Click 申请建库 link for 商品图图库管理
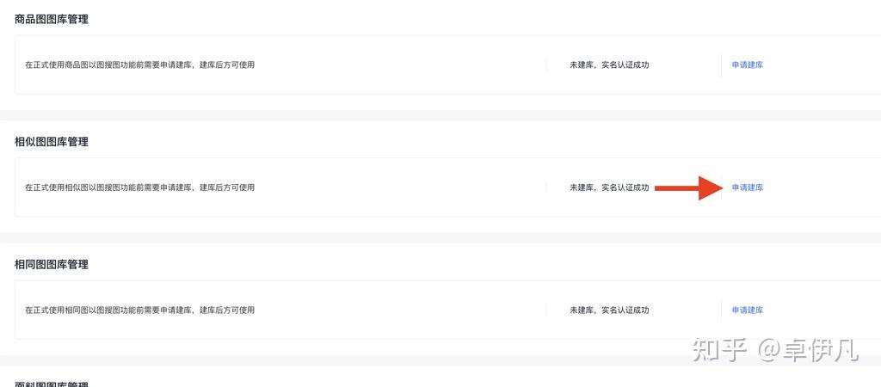Screen dimensions: 881x387 [747, 65]
